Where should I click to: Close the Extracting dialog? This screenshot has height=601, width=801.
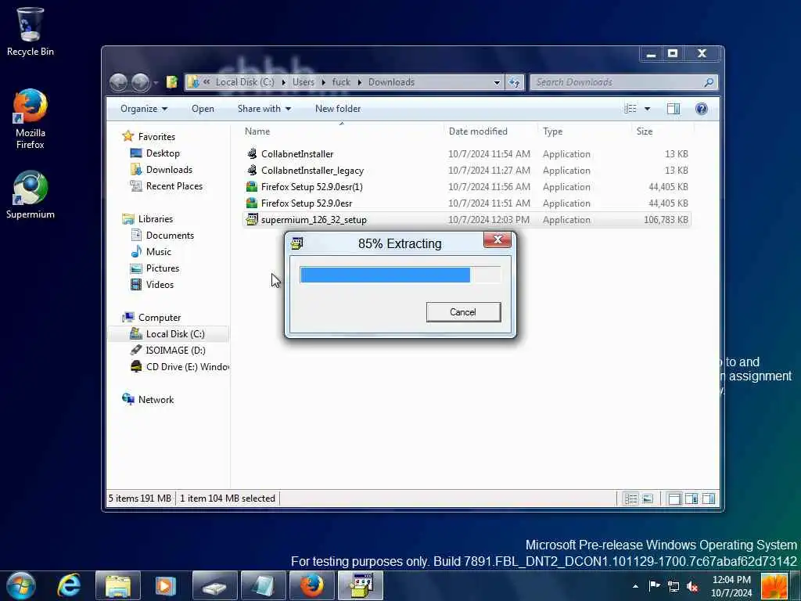497,239
